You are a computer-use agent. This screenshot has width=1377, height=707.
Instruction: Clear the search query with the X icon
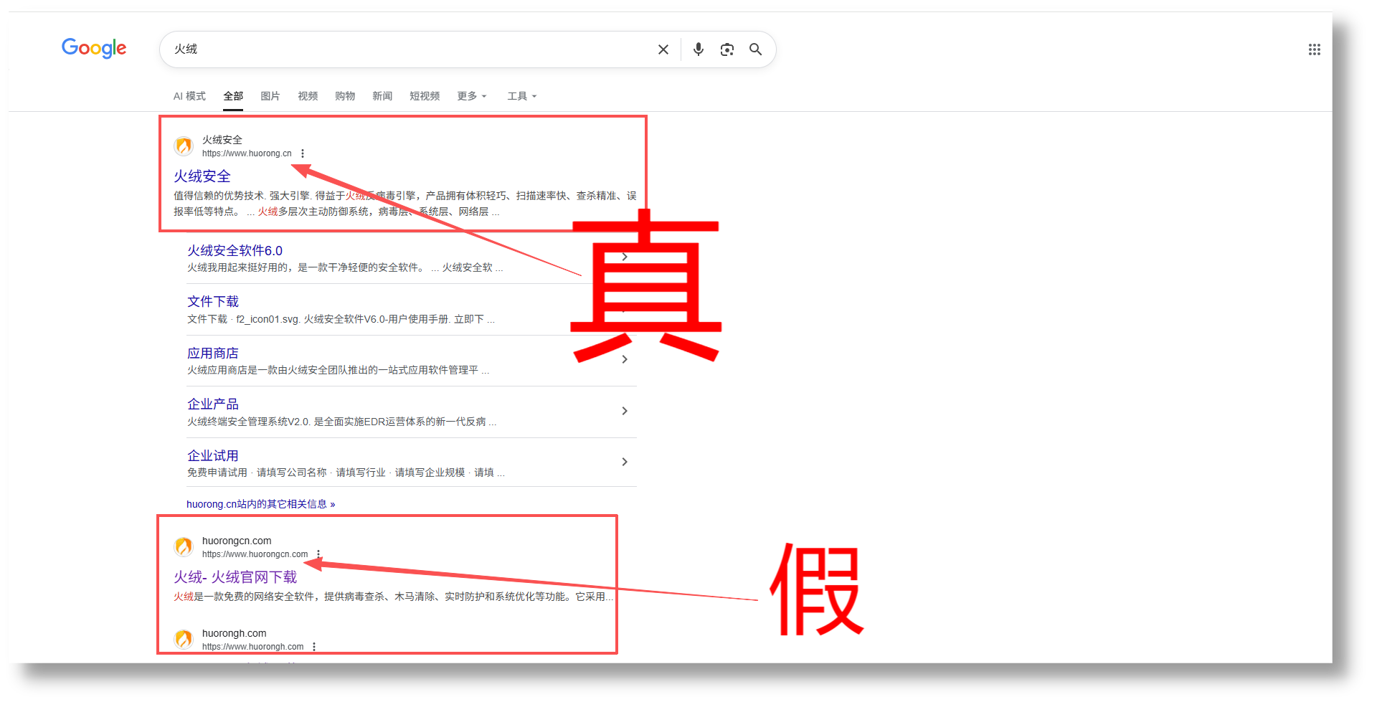click(x=663, y=49)
